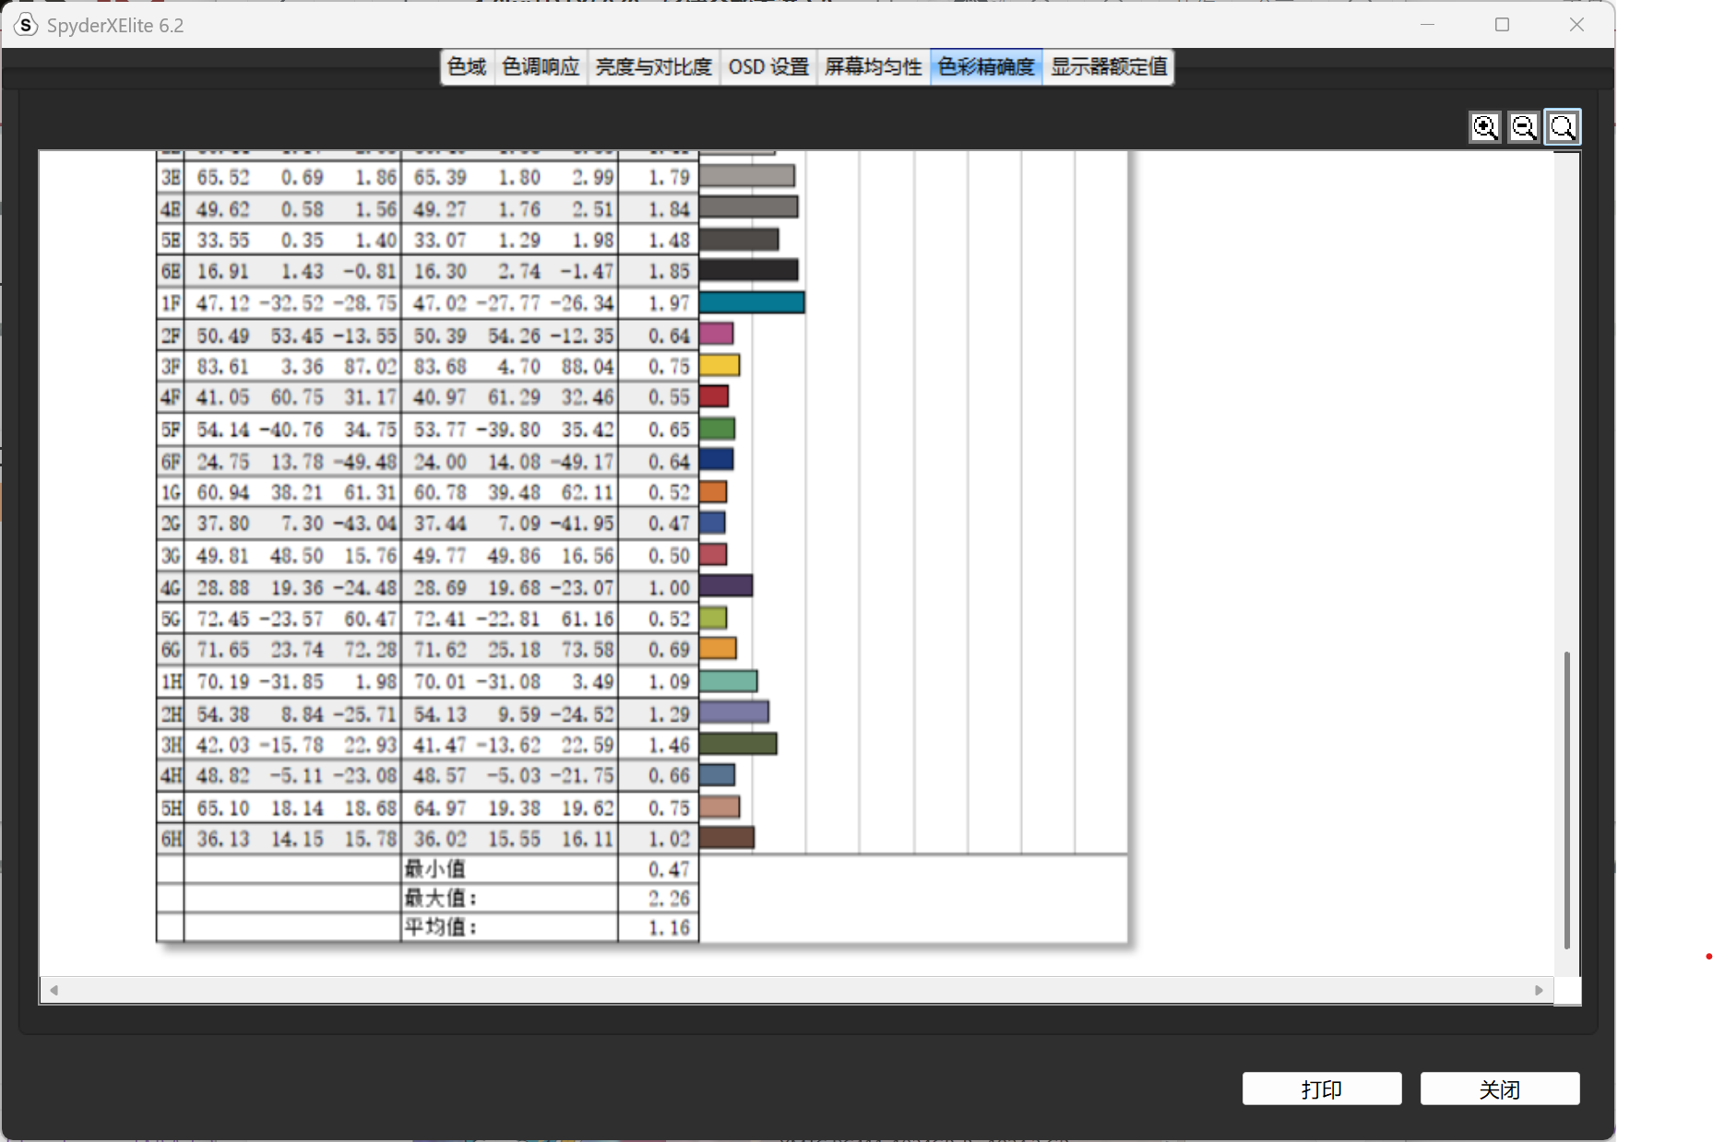Screen dimensions: 1713x1142
Task: Click the orange bar for row 1G
Action: click(x=713, y=491)
